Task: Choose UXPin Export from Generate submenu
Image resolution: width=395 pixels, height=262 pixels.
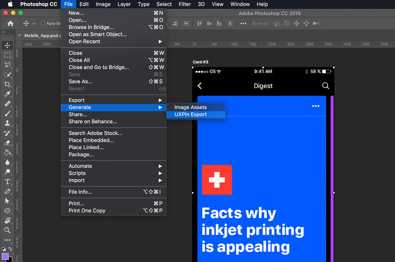Action: pyautogui.click(x=196, y=115)
